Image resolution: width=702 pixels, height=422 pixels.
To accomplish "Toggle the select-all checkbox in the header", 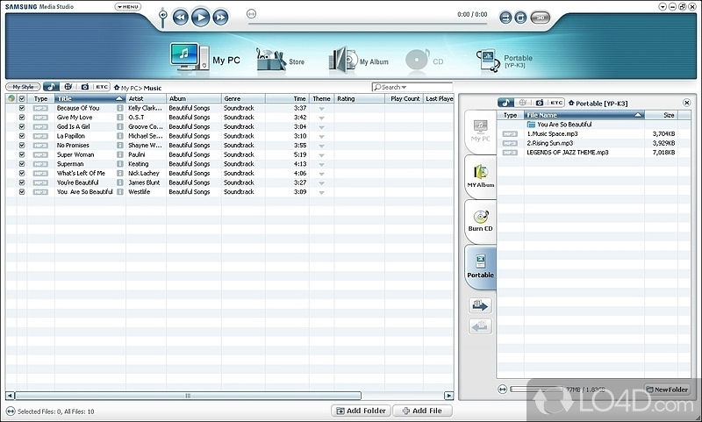I will pyautogui.click(x=22, y=98).
